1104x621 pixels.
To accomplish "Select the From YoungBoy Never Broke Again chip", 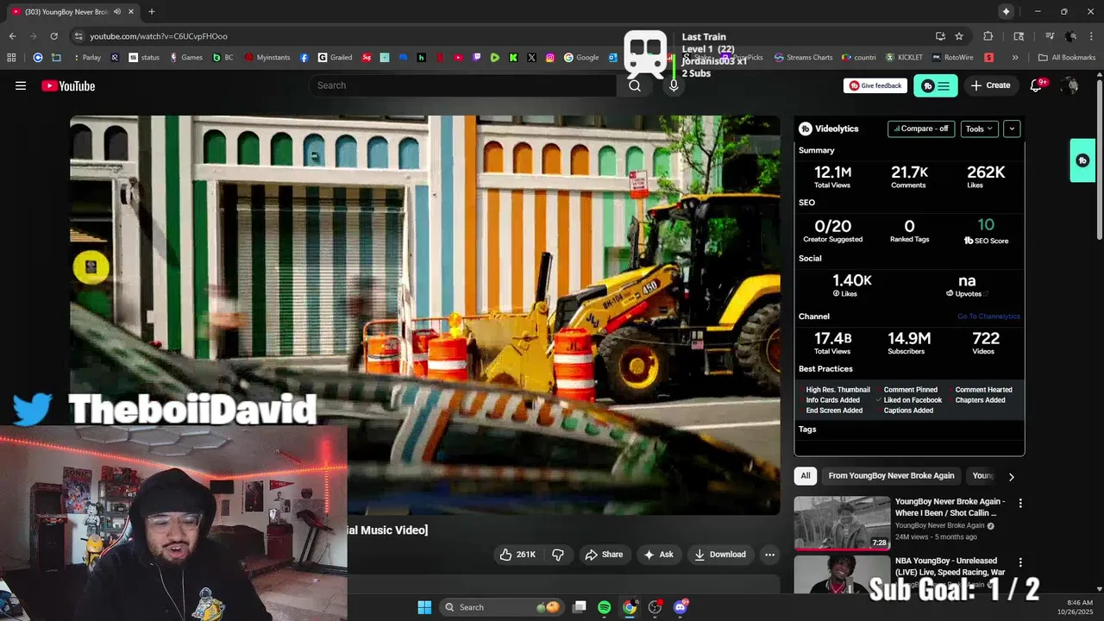I will click(x=891, y=475).
